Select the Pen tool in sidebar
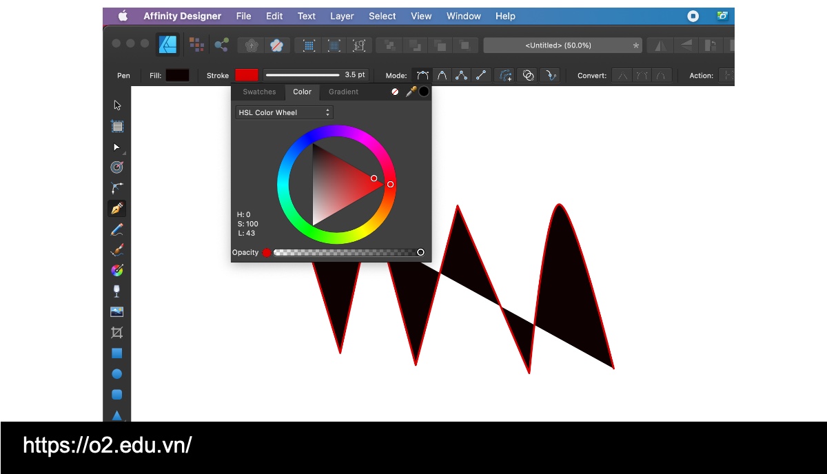Screen dimensions: 827x474 coord(117,208)
